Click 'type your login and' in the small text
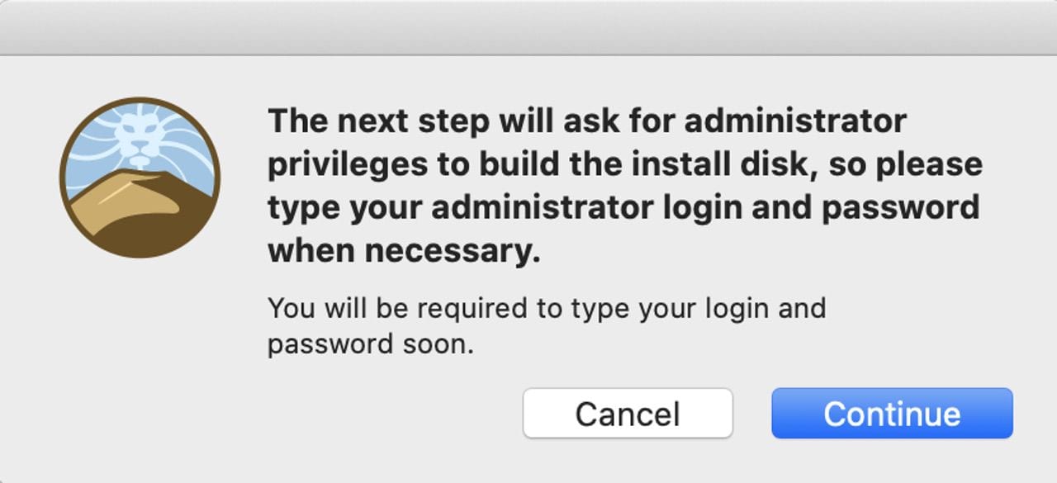The height and width of the screenshot is (483, 1057). click(696, 309)
